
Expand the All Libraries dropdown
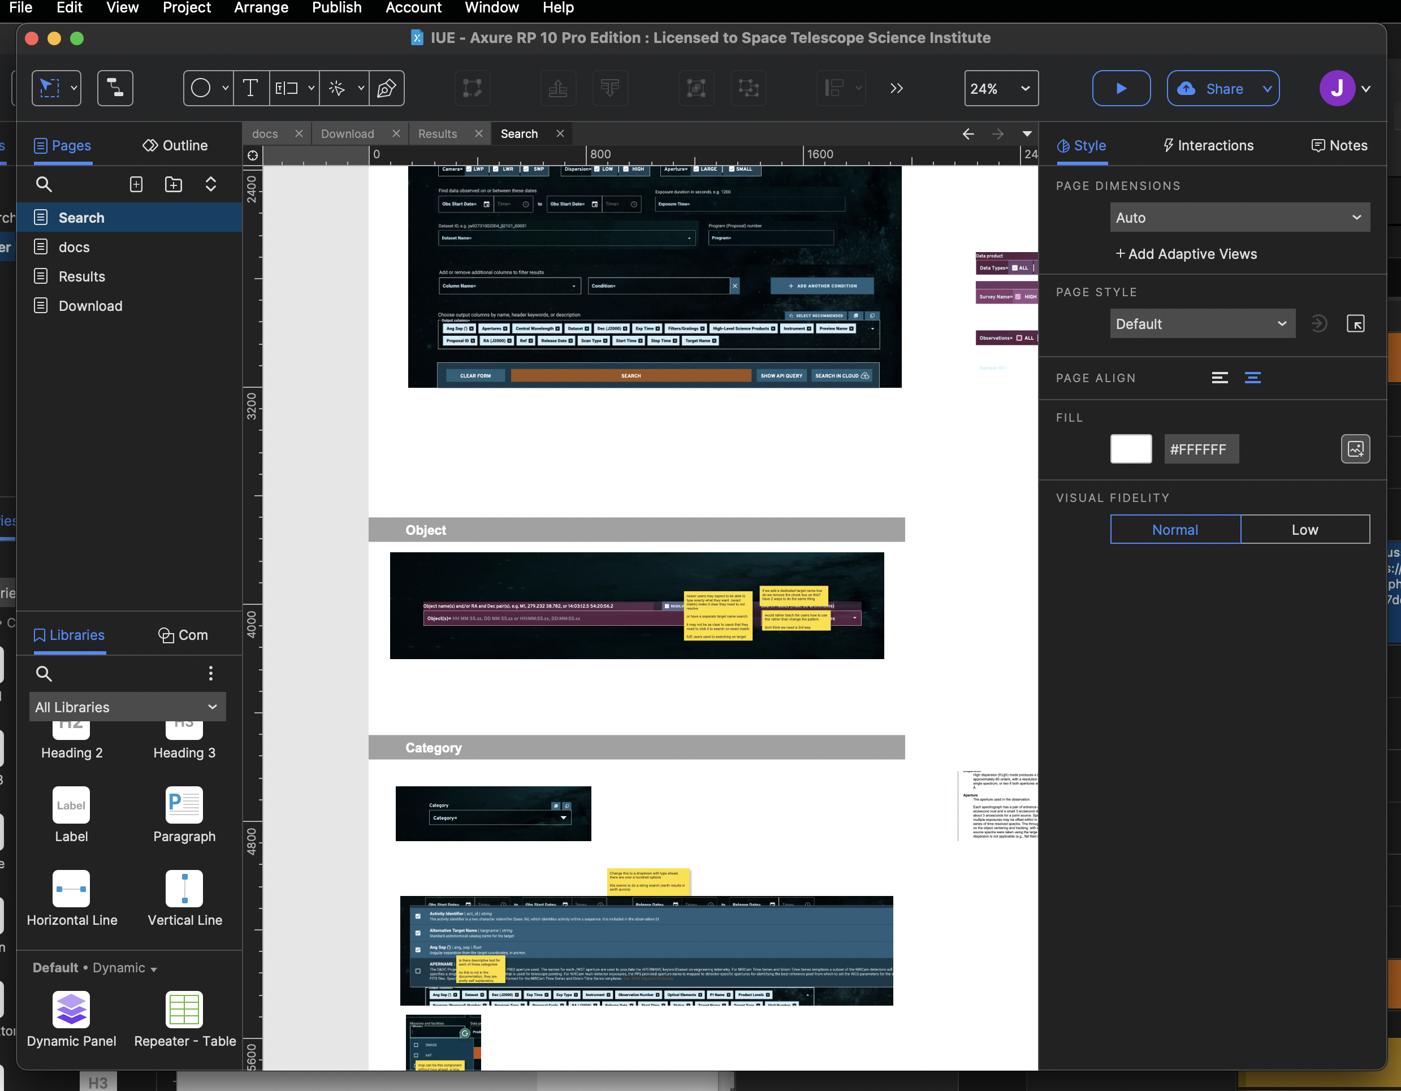pyautogui.click(x=127, y=707)
